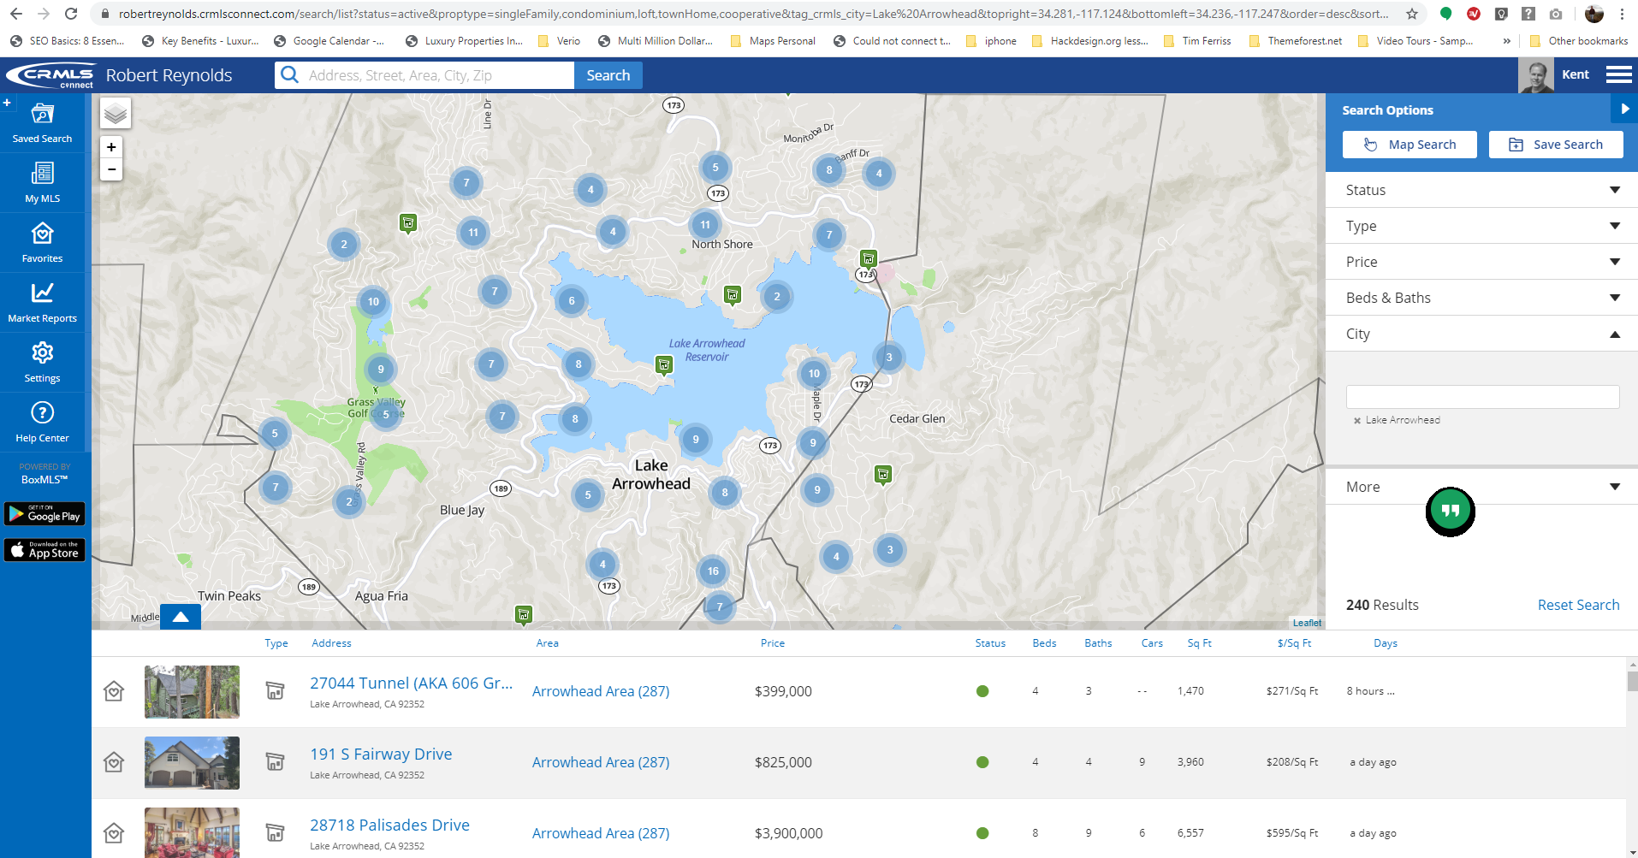1638x858 pixels.
Task: Sort listings by Price column header
Action: tap(772, 643)
